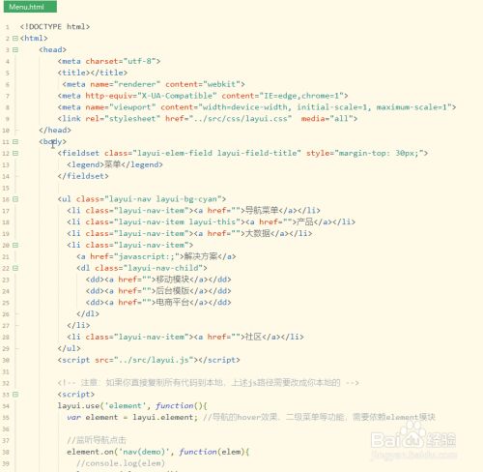Click the HTML comment on line 32

(x=208, y=383)
